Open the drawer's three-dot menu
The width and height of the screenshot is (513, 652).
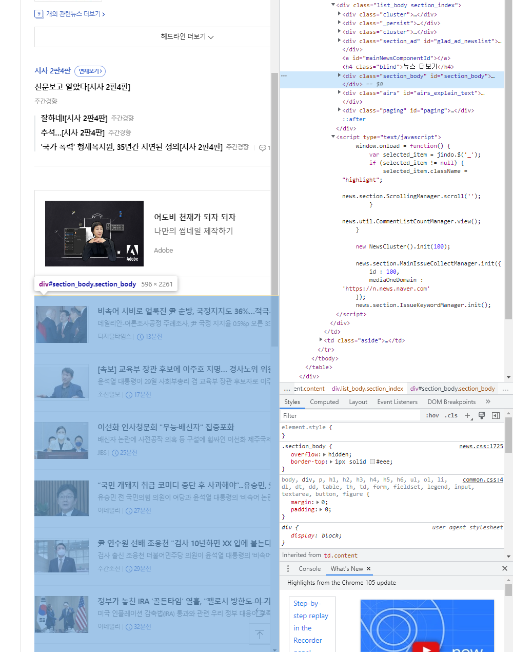pos(288,569)
